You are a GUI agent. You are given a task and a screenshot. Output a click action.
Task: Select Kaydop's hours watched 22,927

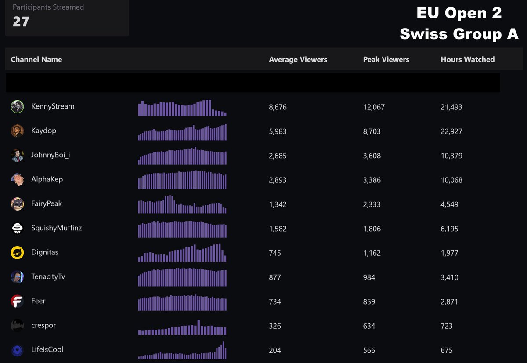[451, 131]
